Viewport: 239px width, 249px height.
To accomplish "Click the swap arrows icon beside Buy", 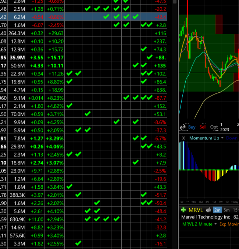I will click(183, 127).
